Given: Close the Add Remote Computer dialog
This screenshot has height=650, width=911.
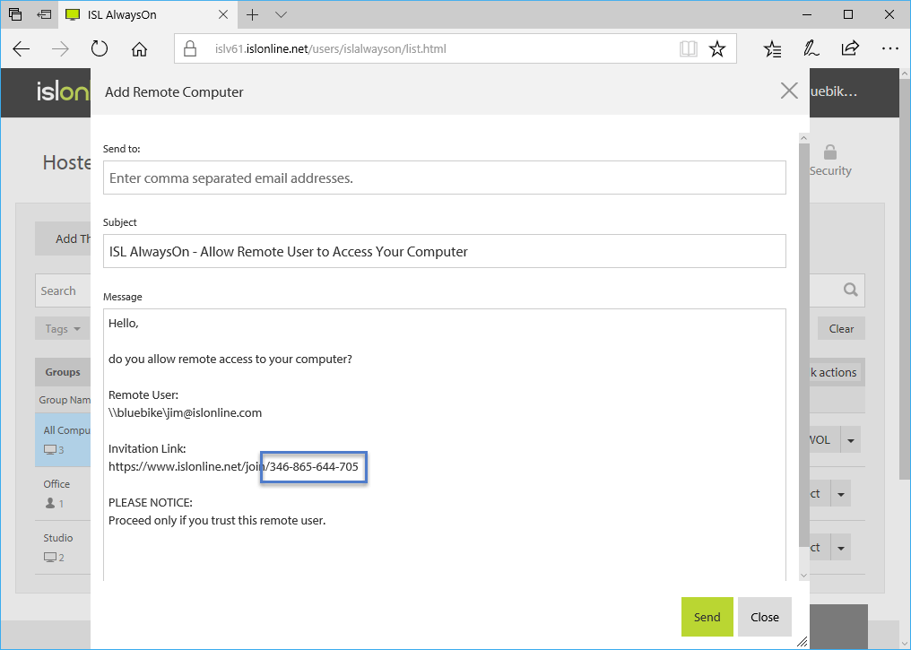Looking at the screenshot, I should 789,91.
